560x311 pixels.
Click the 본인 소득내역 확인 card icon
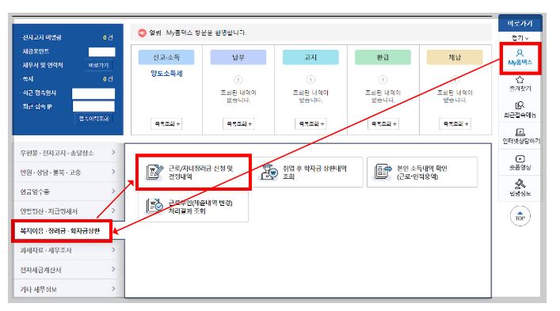coord(383,172)
